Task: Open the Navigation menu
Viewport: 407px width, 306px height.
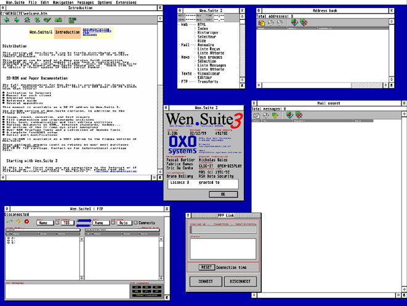Action: [63, 2]
